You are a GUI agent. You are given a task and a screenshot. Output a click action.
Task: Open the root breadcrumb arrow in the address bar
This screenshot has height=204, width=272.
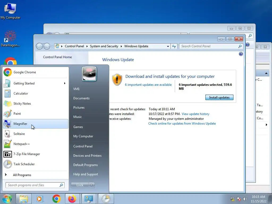[62, 46]
